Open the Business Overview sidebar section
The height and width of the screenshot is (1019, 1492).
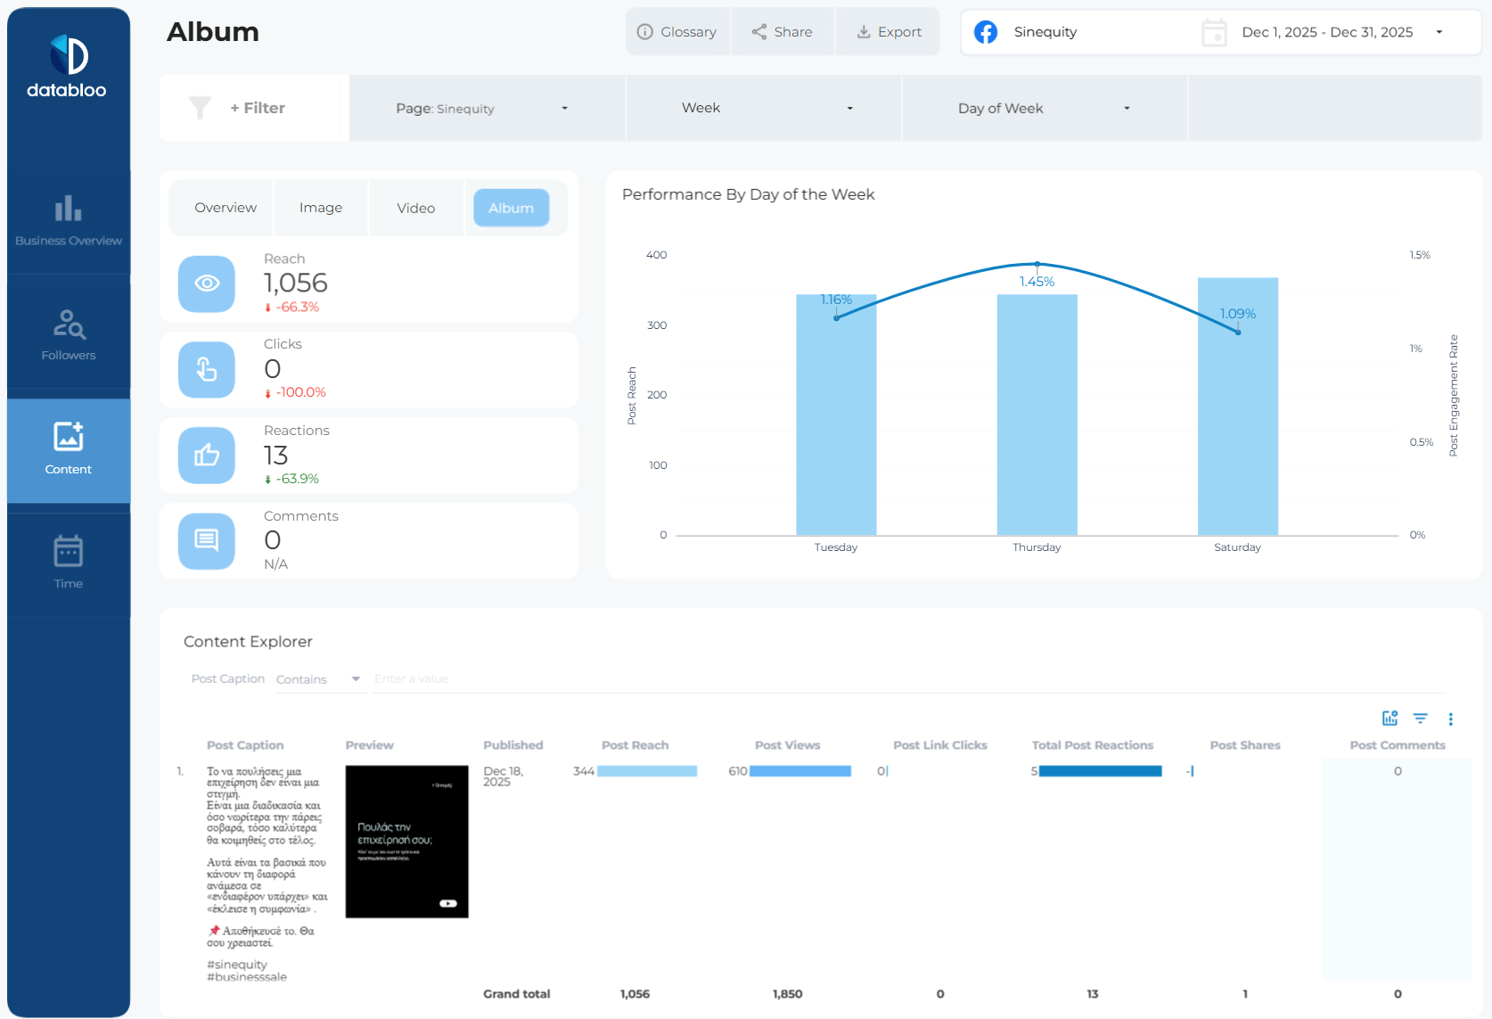click(x=69, y=221)
